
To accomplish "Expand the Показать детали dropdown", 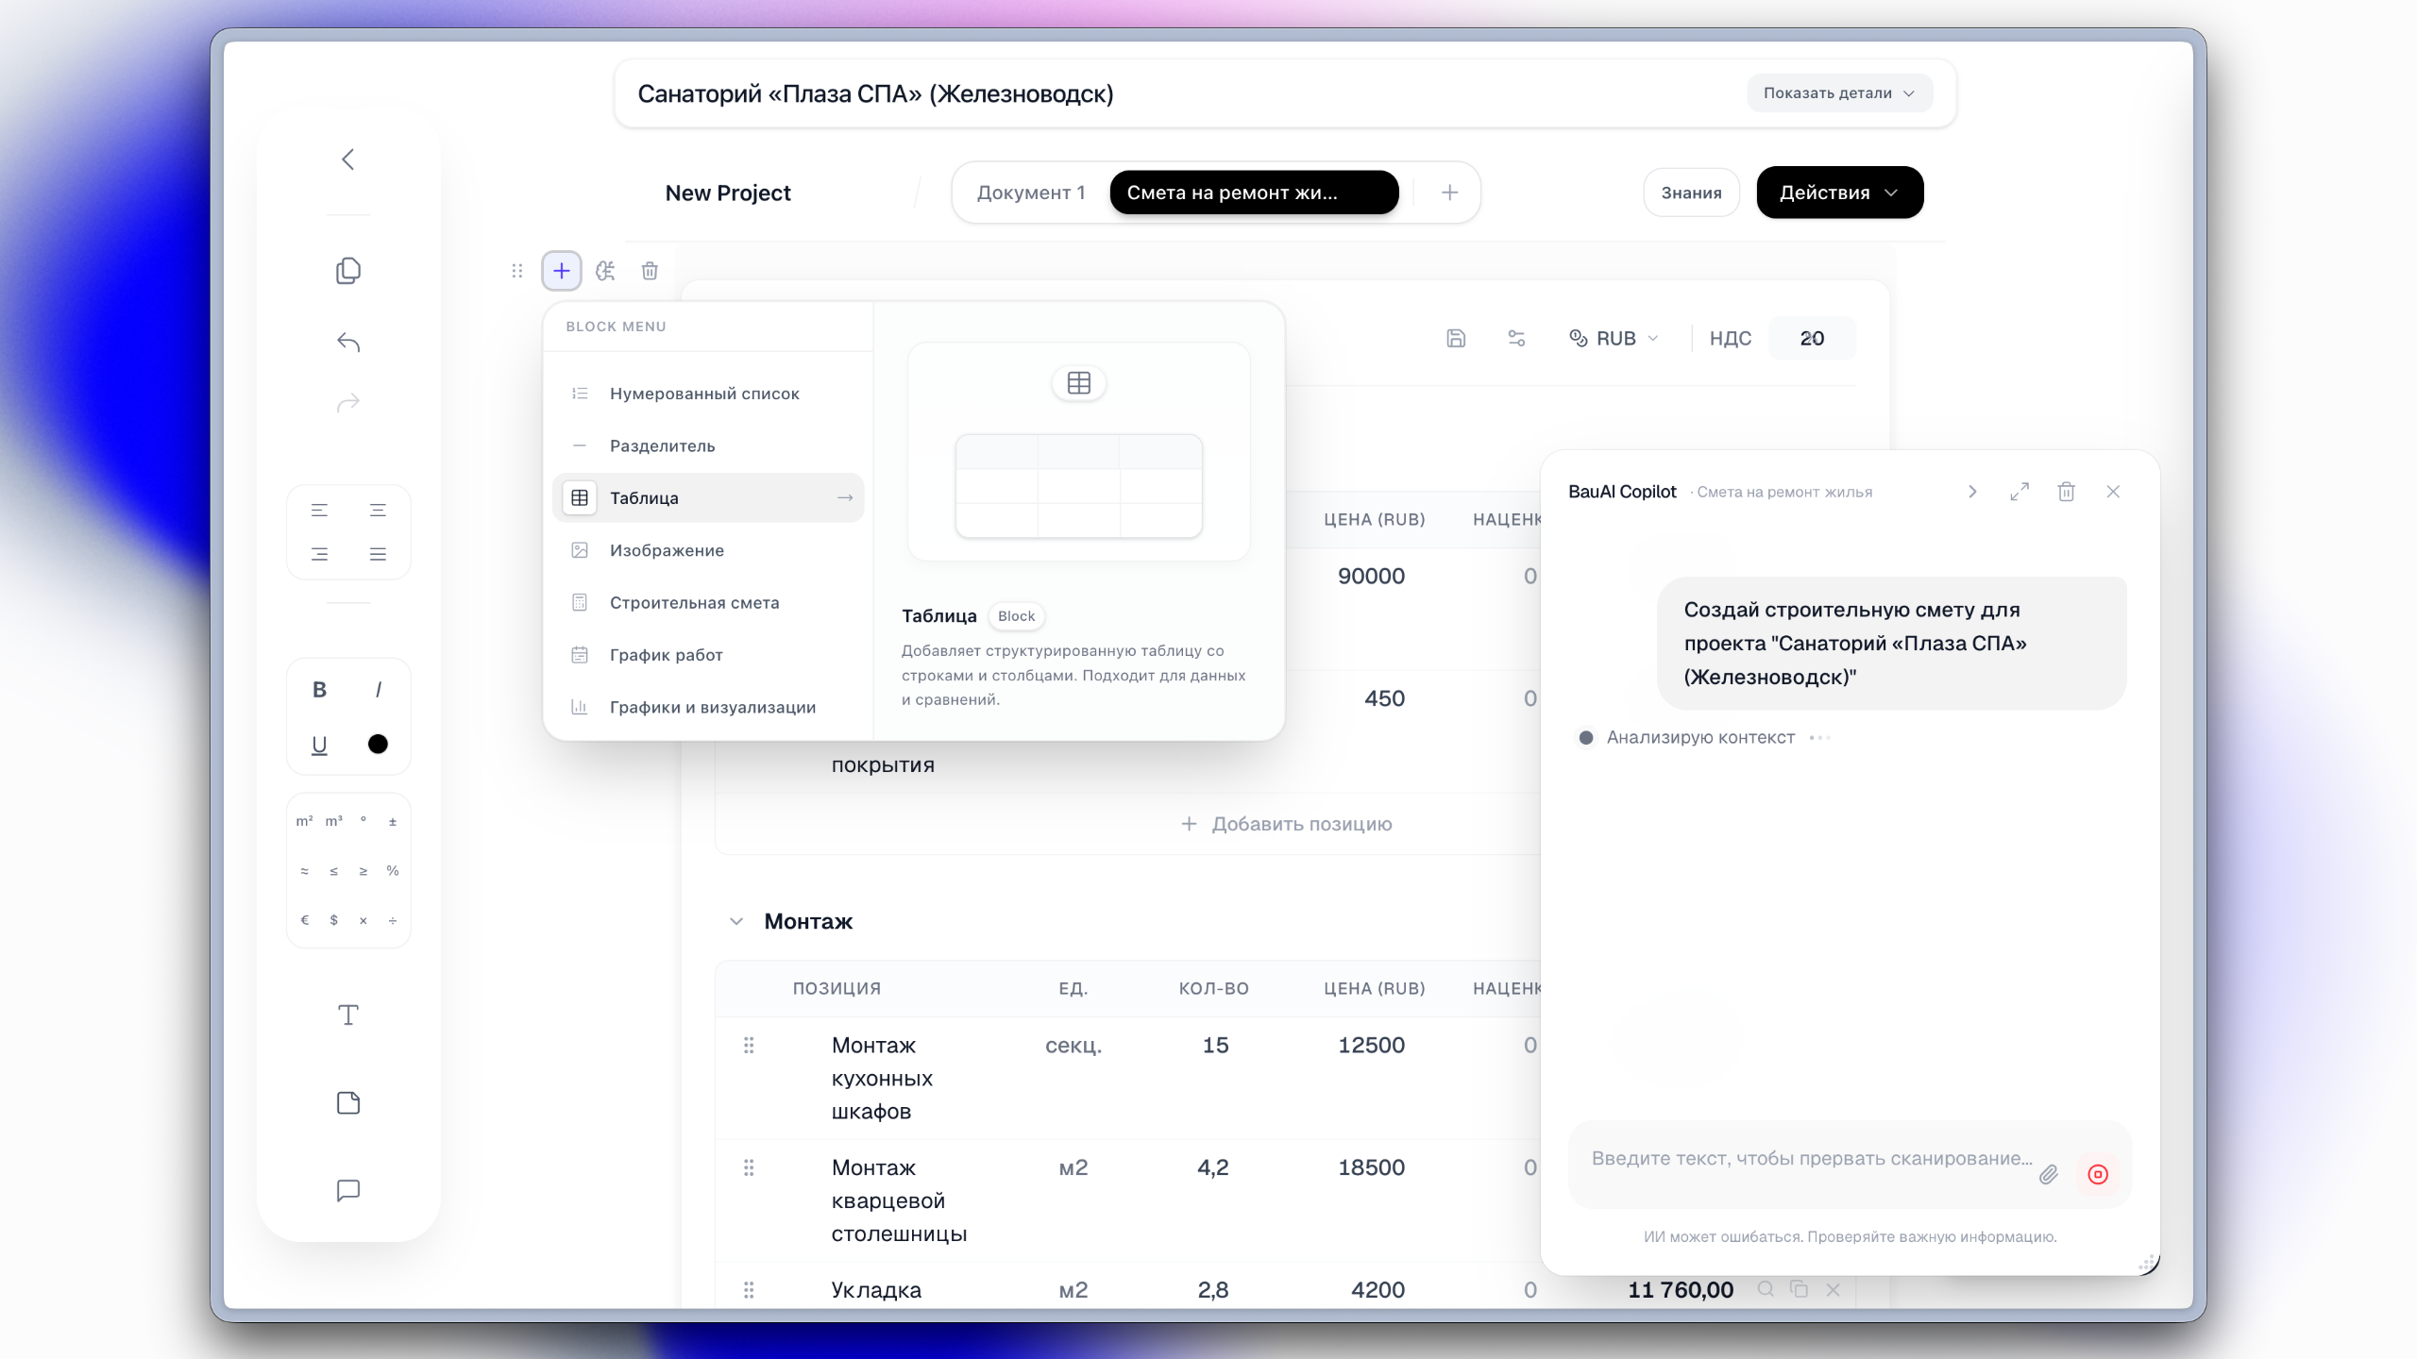I will point(1838,93).
